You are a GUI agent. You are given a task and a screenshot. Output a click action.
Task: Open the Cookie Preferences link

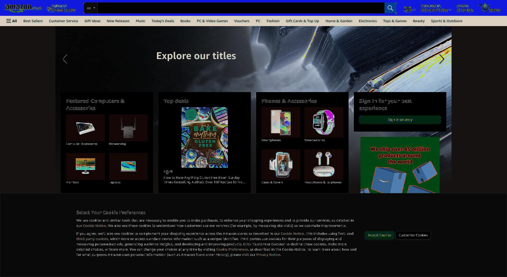(232, 250)
